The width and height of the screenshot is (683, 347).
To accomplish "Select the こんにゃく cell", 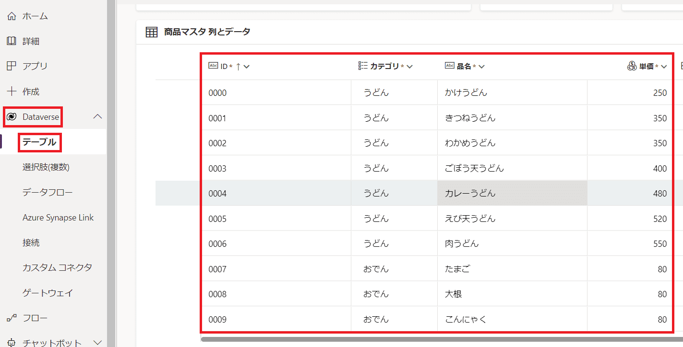I will 512,319.
